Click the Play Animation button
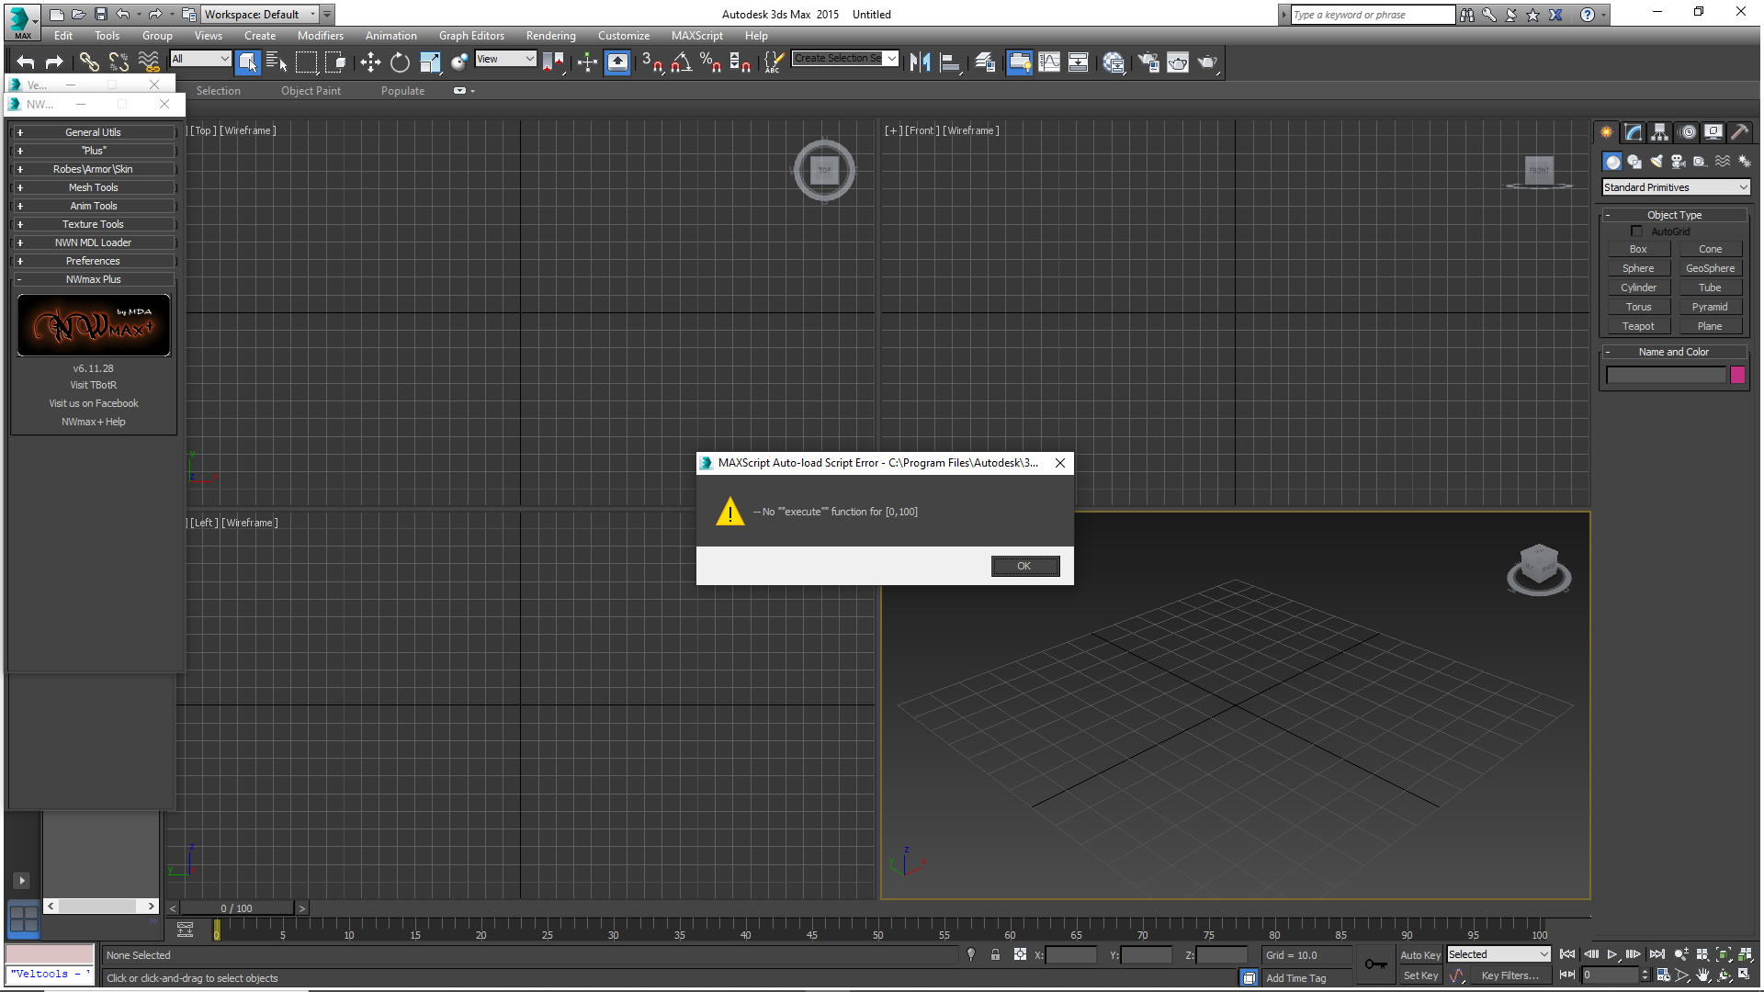 pyautogui.click(x=1612, y=955)
